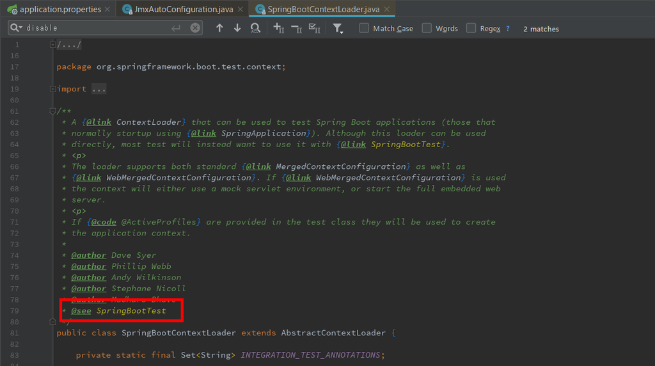Image resolution: width=655 pixels, height=366 pixels.
Task: Close the SpringBootContextLoader.java tab
Action: [x=387, y=9]
